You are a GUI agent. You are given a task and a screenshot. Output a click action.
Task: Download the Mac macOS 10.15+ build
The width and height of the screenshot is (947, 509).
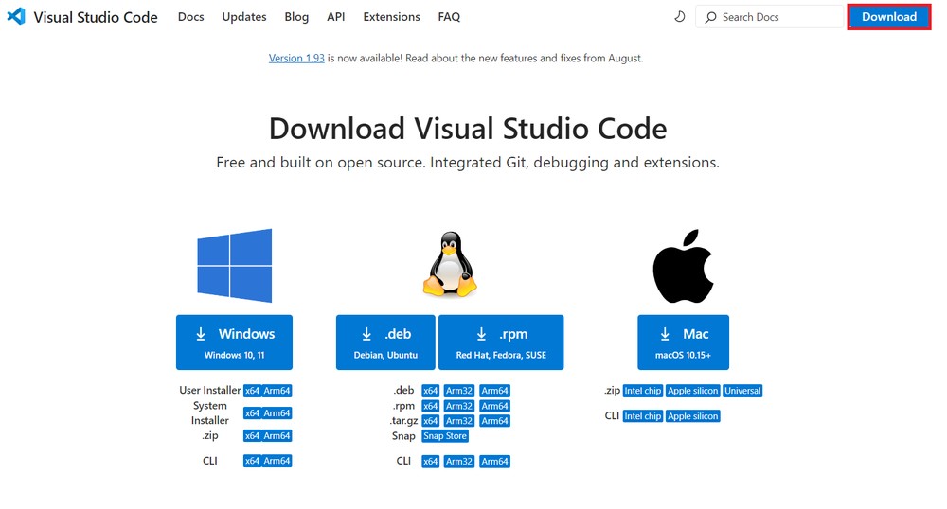pos(683,342)
